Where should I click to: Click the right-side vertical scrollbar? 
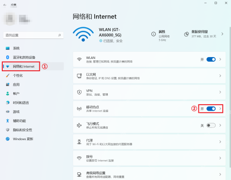230,97
